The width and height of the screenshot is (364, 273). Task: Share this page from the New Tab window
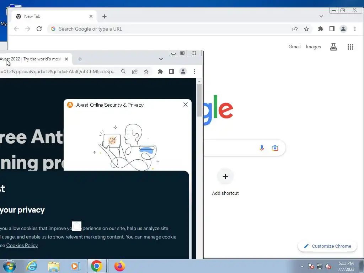295,29
